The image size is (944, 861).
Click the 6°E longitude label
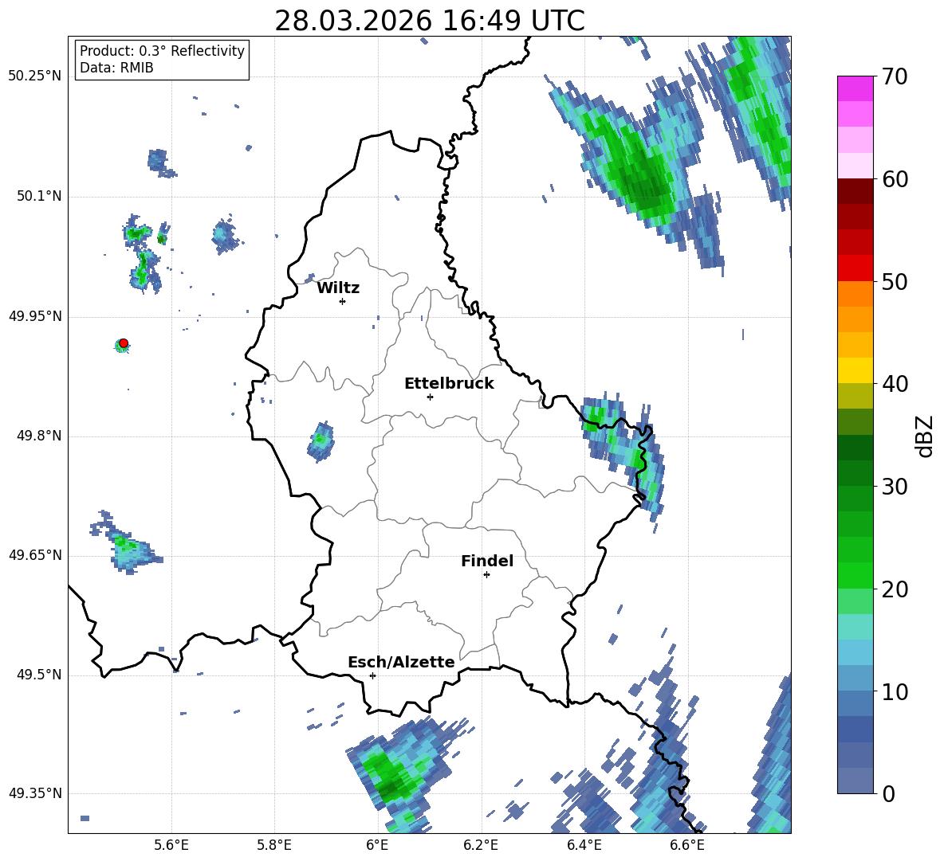click(x=377, y=845)
